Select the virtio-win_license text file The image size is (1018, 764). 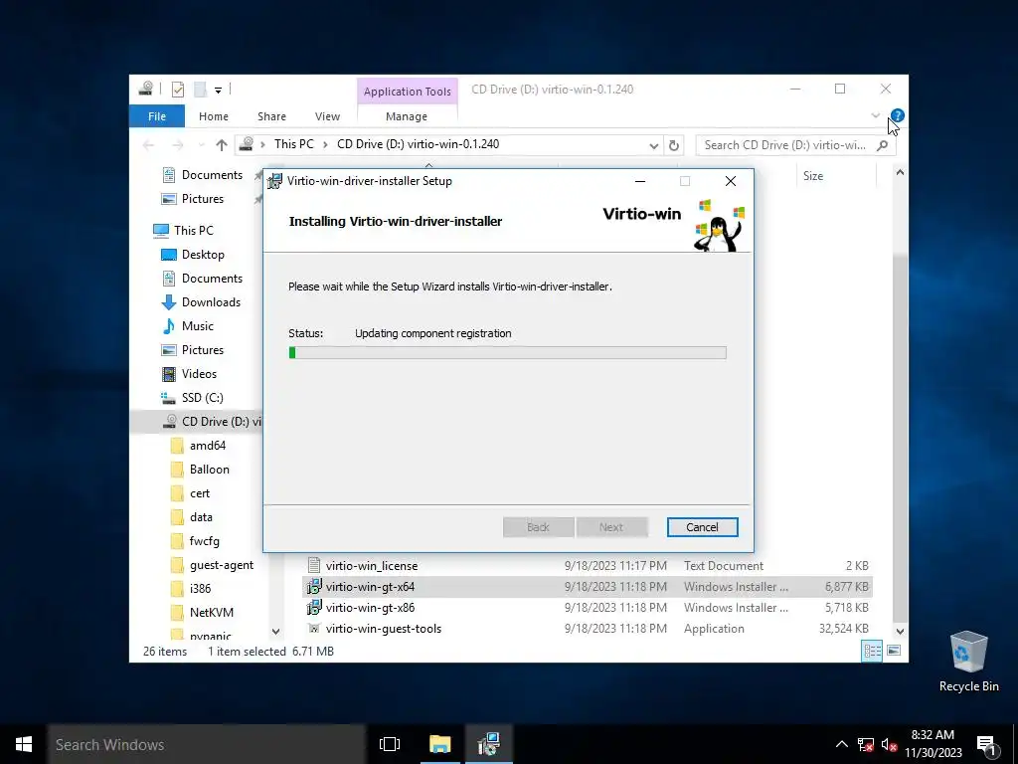(372, 566)
